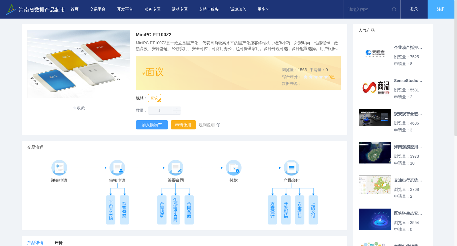Click the 合同起草 flow box
Viewport: 457px width, 246px height.
(x=162, y=210)
